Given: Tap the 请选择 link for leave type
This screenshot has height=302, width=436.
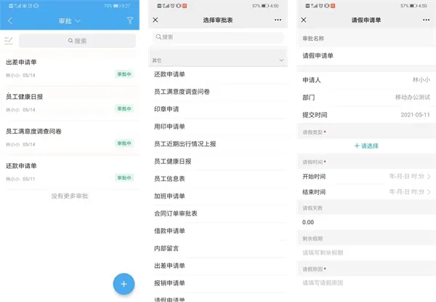Looking at the screenshot, I should click(366, 146).
